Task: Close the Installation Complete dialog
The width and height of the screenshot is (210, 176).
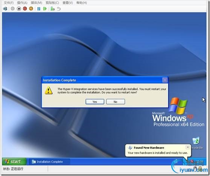Action: [x=165, y=80]
